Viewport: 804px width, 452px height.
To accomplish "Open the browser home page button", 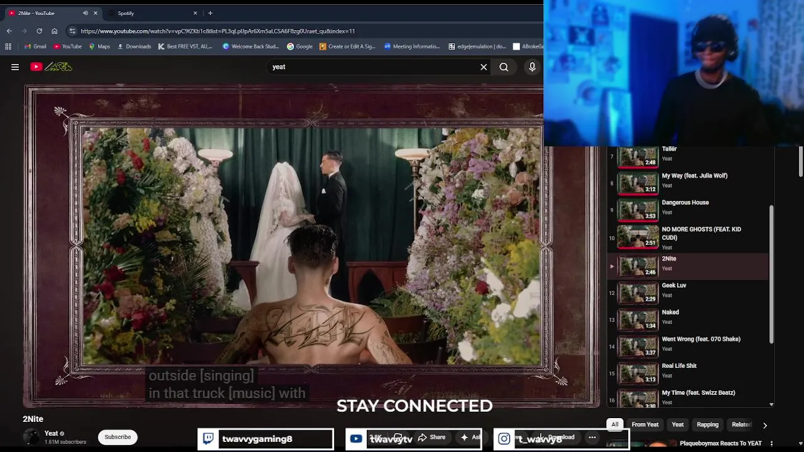I will (55, 31).
